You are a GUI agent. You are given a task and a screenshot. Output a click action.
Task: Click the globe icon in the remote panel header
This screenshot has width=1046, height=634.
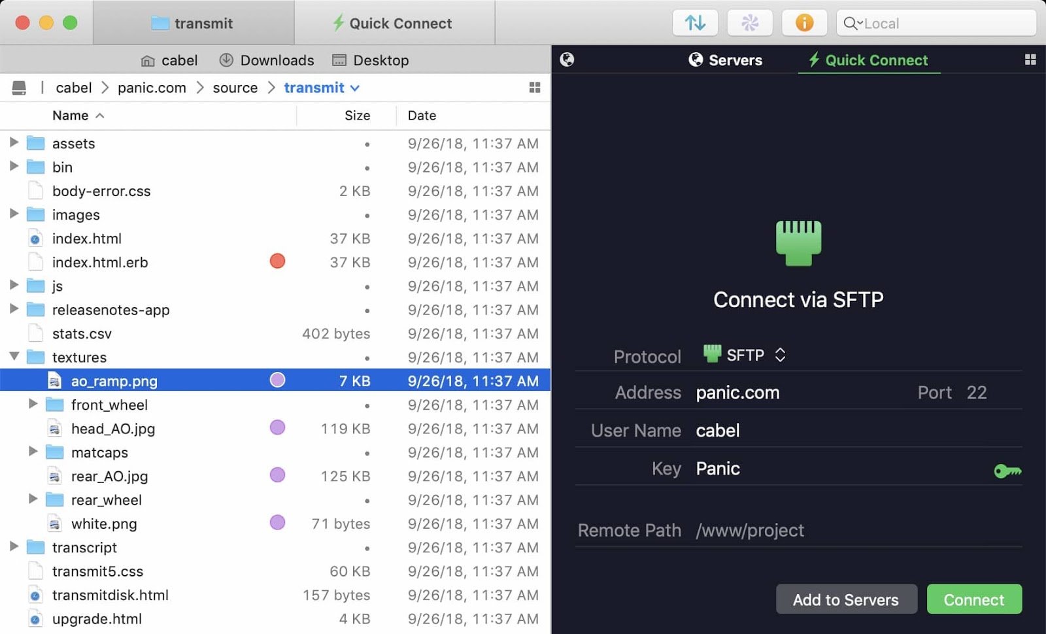[567, 59]
